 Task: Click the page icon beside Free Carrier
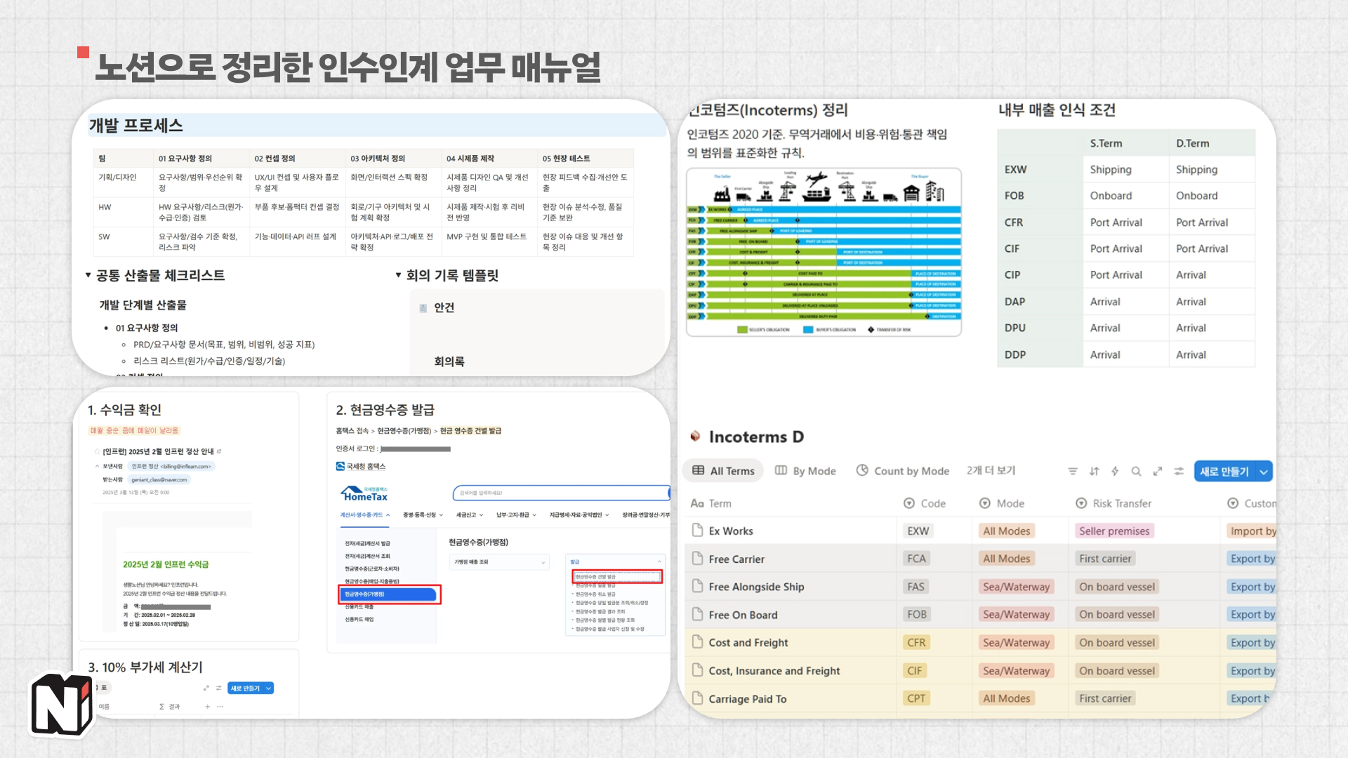[697, 559]
